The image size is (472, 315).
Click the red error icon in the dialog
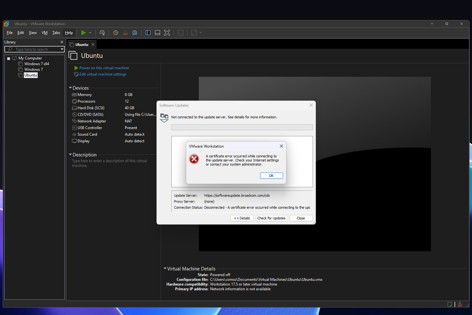[194, 159]
